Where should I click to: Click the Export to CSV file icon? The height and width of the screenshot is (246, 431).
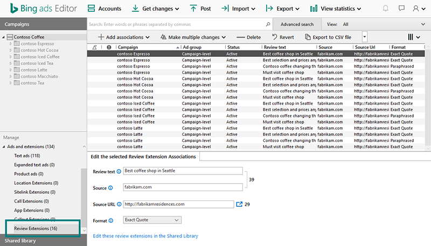[308, 37]
